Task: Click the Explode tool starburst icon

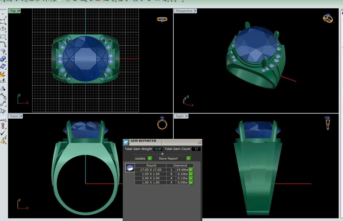Action: 3,74
